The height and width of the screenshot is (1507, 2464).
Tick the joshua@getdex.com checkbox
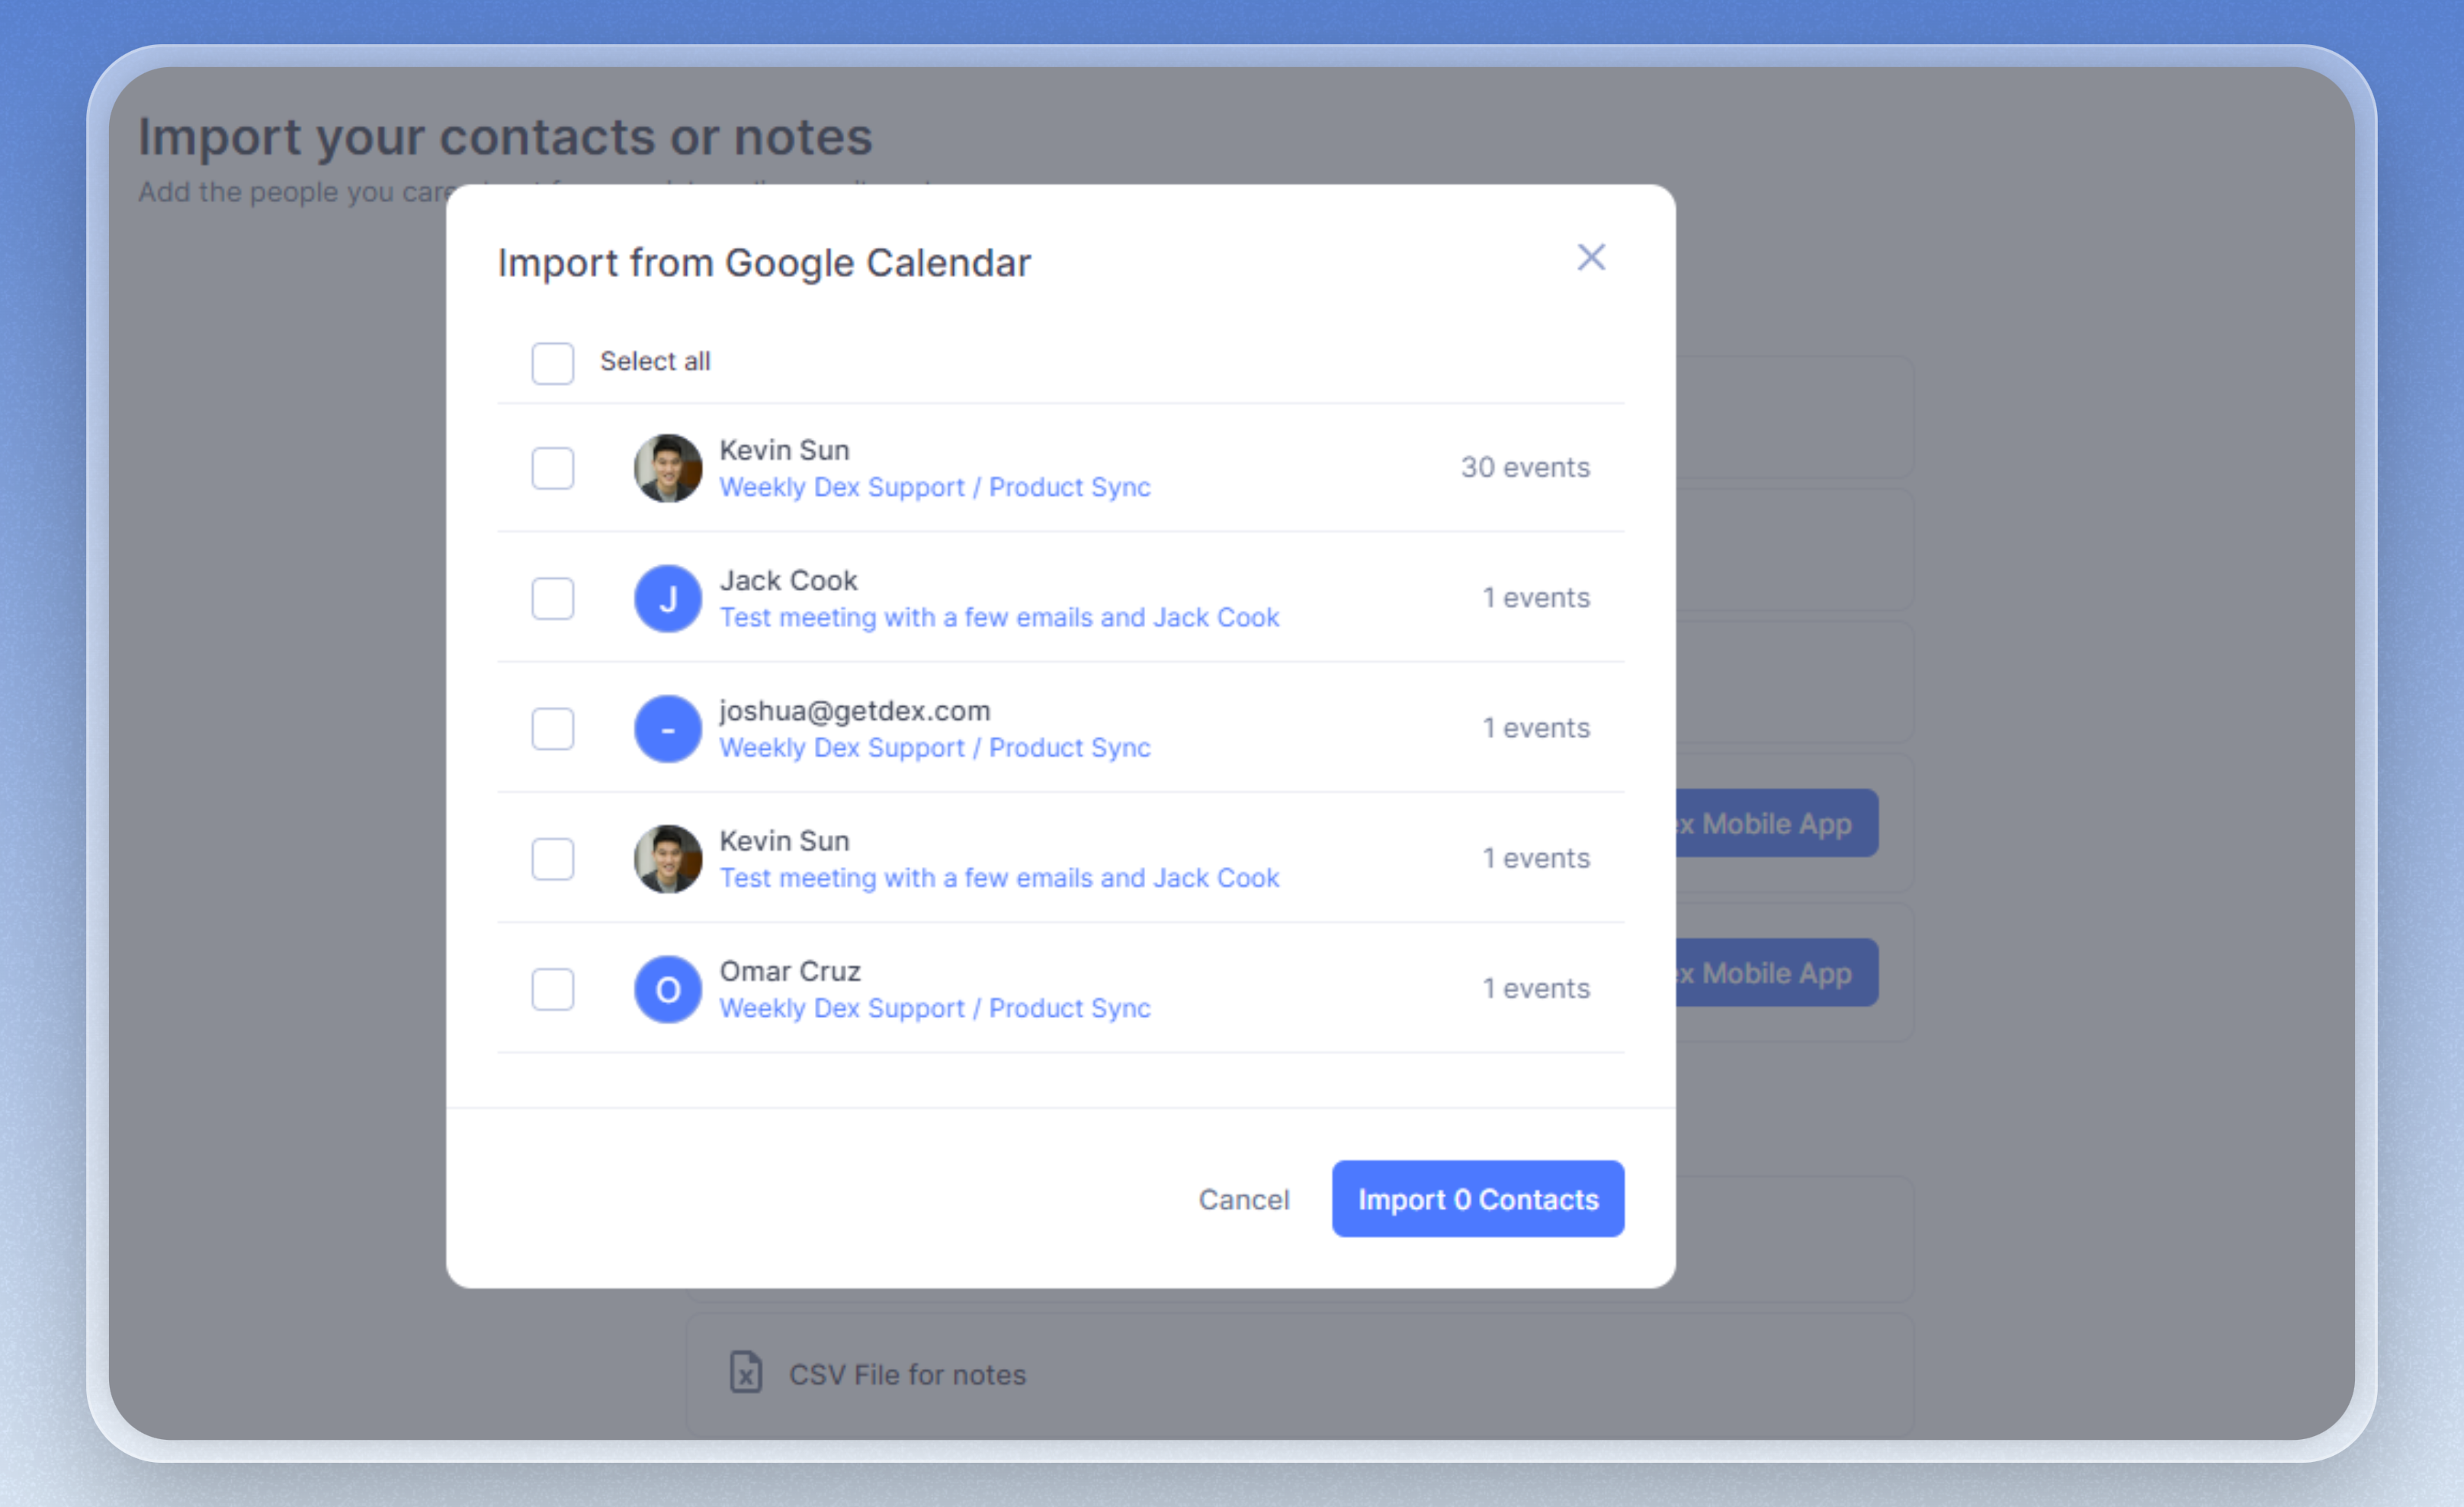click(553, 728)
